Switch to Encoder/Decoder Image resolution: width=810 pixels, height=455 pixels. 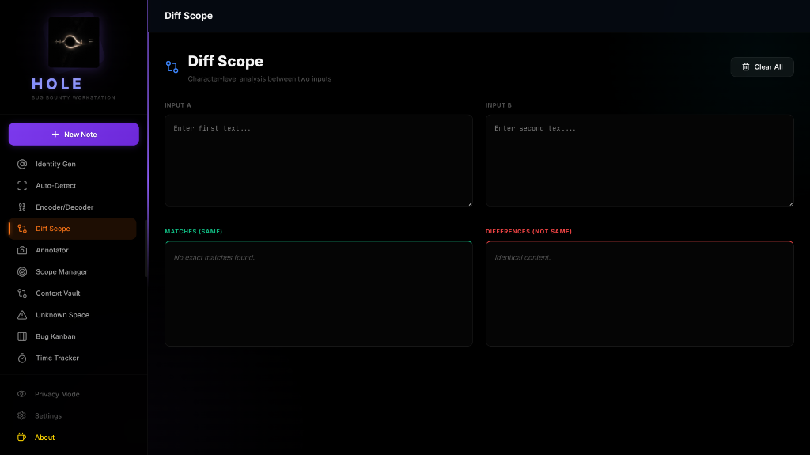pos(72,207)
